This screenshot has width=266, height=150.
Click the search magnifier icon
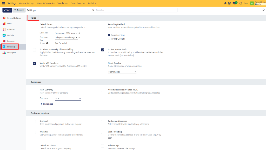94,10
